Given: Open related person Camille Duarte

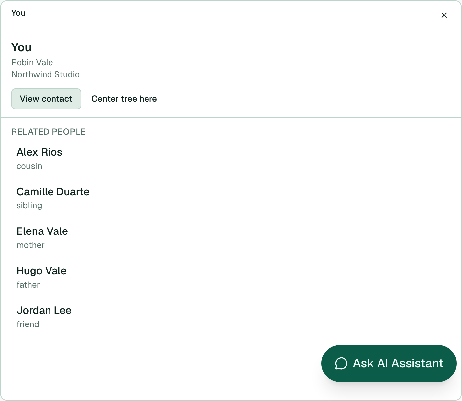Looking at the screenshot, I should click(x=231, y=198).
